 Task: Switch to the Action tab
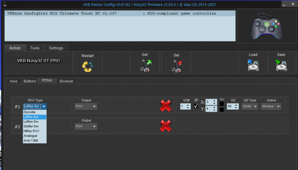(15, 48)
